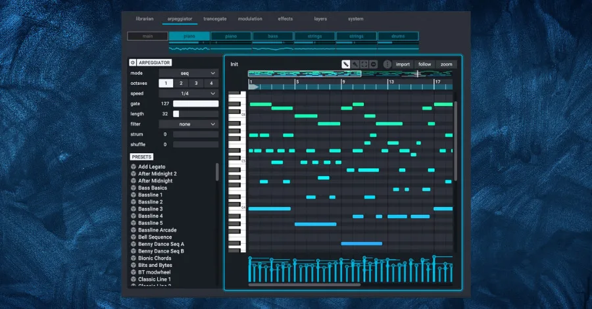Click the presets list scrollbar
This screenshot has height=309, width=592.
pos(217,172)
